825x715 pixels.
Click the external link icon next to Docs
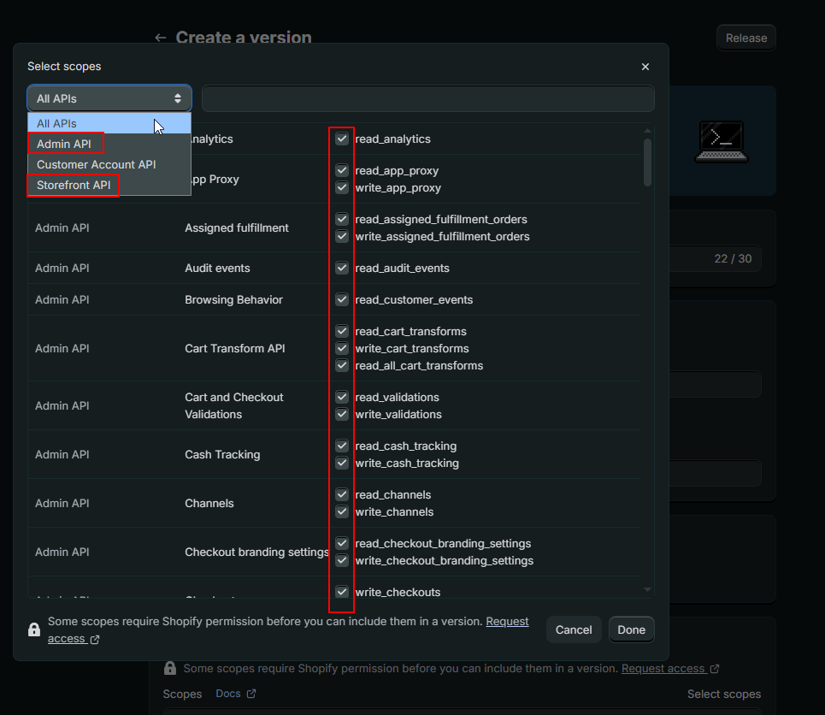pos(250,694)
